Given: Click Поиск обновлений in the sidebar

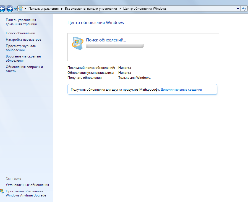Looking at the screenshot, I should pyautogui.click(x=20, y=33).
